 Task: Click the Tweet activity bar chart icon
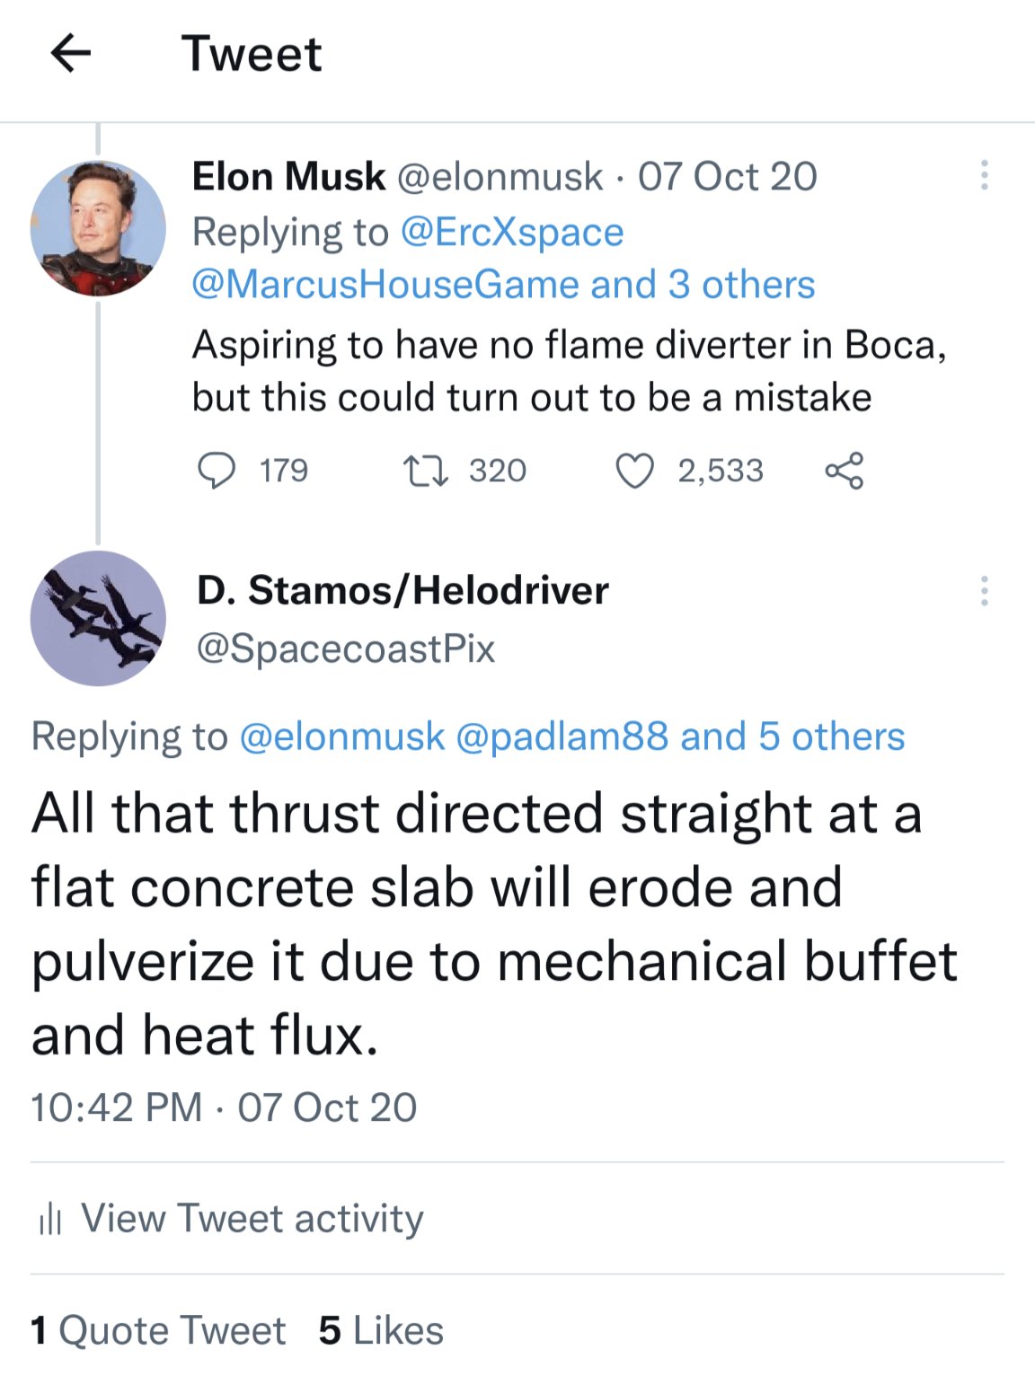tap(49, 1219)
